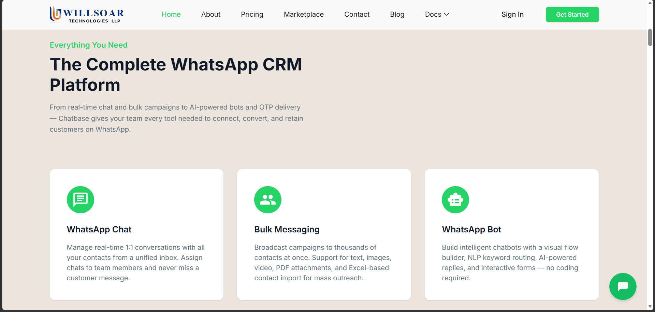Click the scrollbar up arrow
655x312 pixels.
(x=650, y=3)
